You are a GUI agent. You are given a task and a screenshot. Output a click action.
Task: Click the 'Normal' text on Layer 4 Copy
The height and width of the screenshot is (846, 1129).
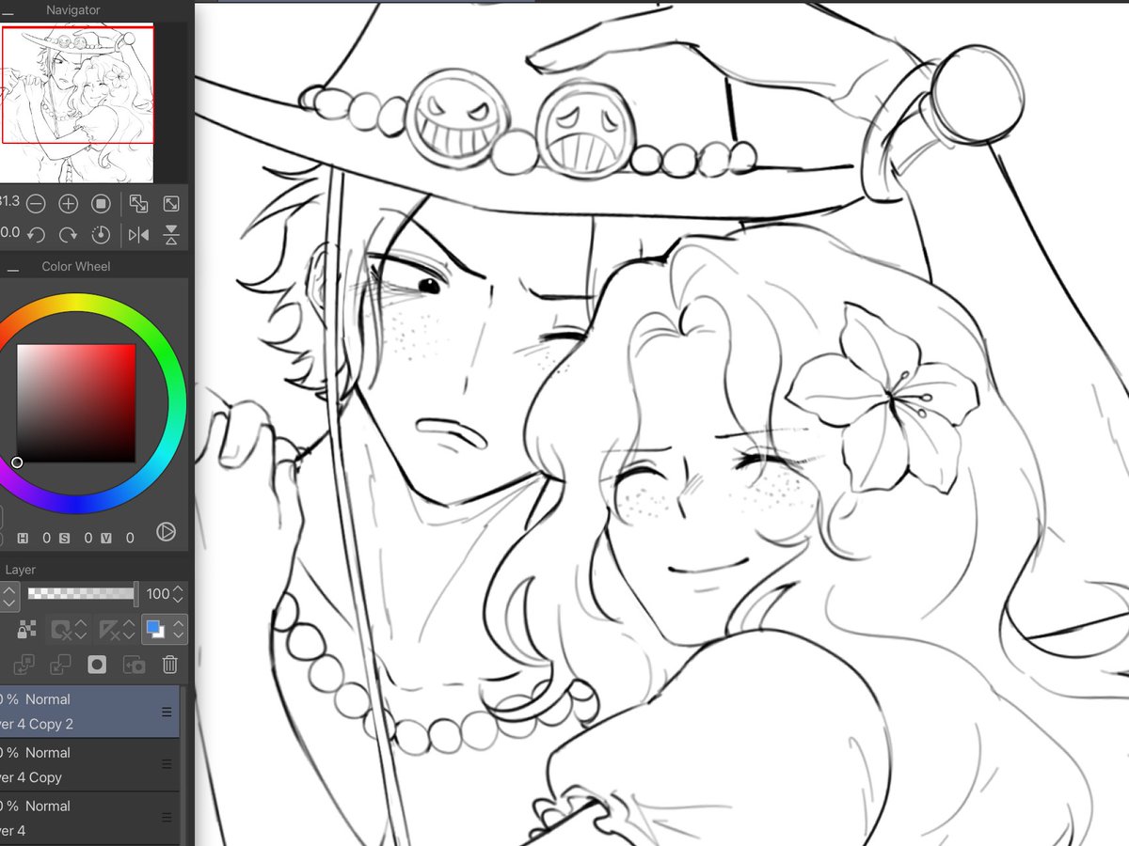click(48, 753)
